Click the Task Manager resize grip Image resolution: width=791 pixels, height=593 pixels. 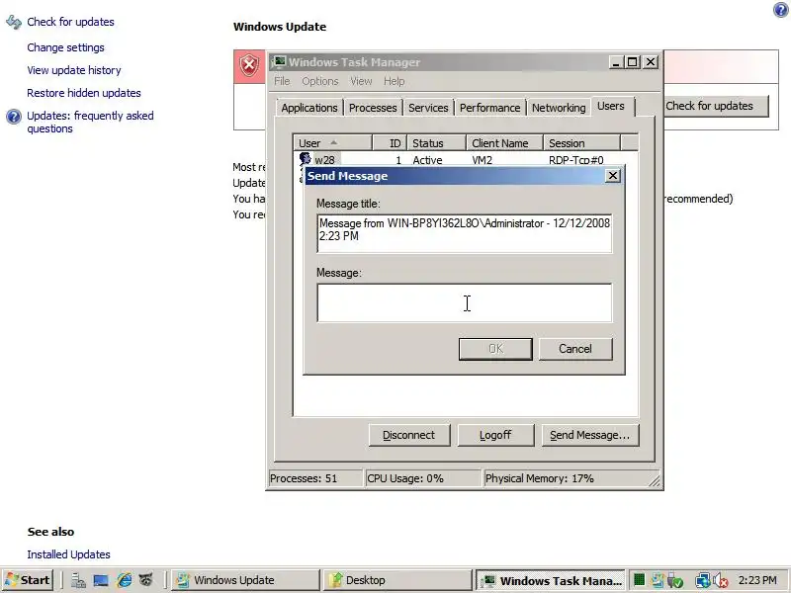pyautogui.click(x=655, y=481)
